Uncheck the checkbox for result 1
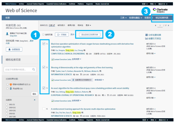Image resolution: width=176 pixels, height=123 pixels. (x=44, y=44)
